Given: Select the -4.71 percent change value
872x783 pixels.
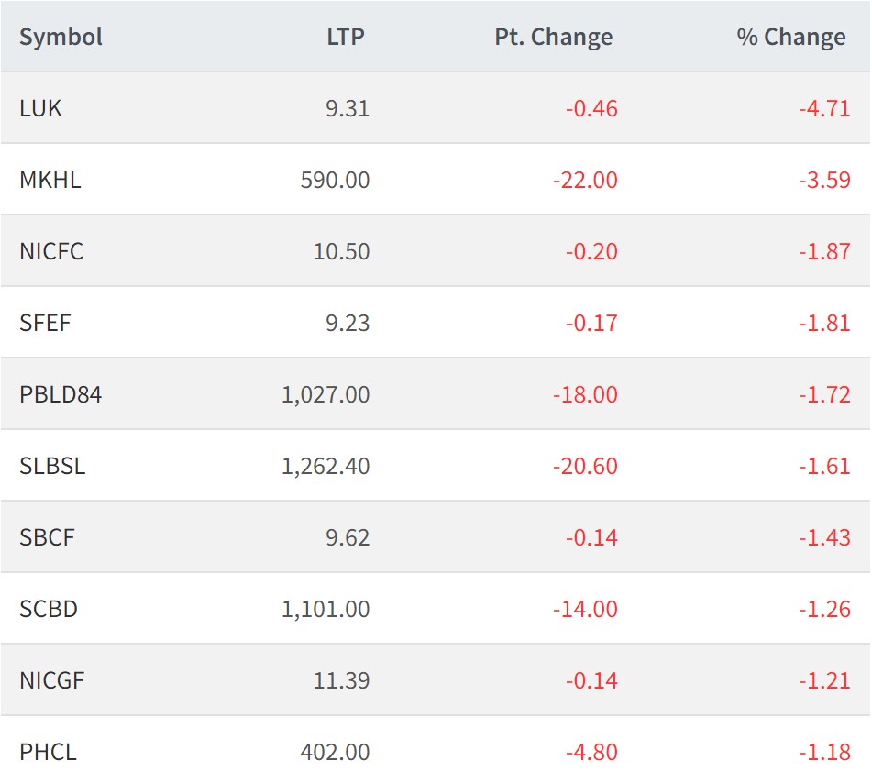Looking at the screenshot, I should (824, 109).
